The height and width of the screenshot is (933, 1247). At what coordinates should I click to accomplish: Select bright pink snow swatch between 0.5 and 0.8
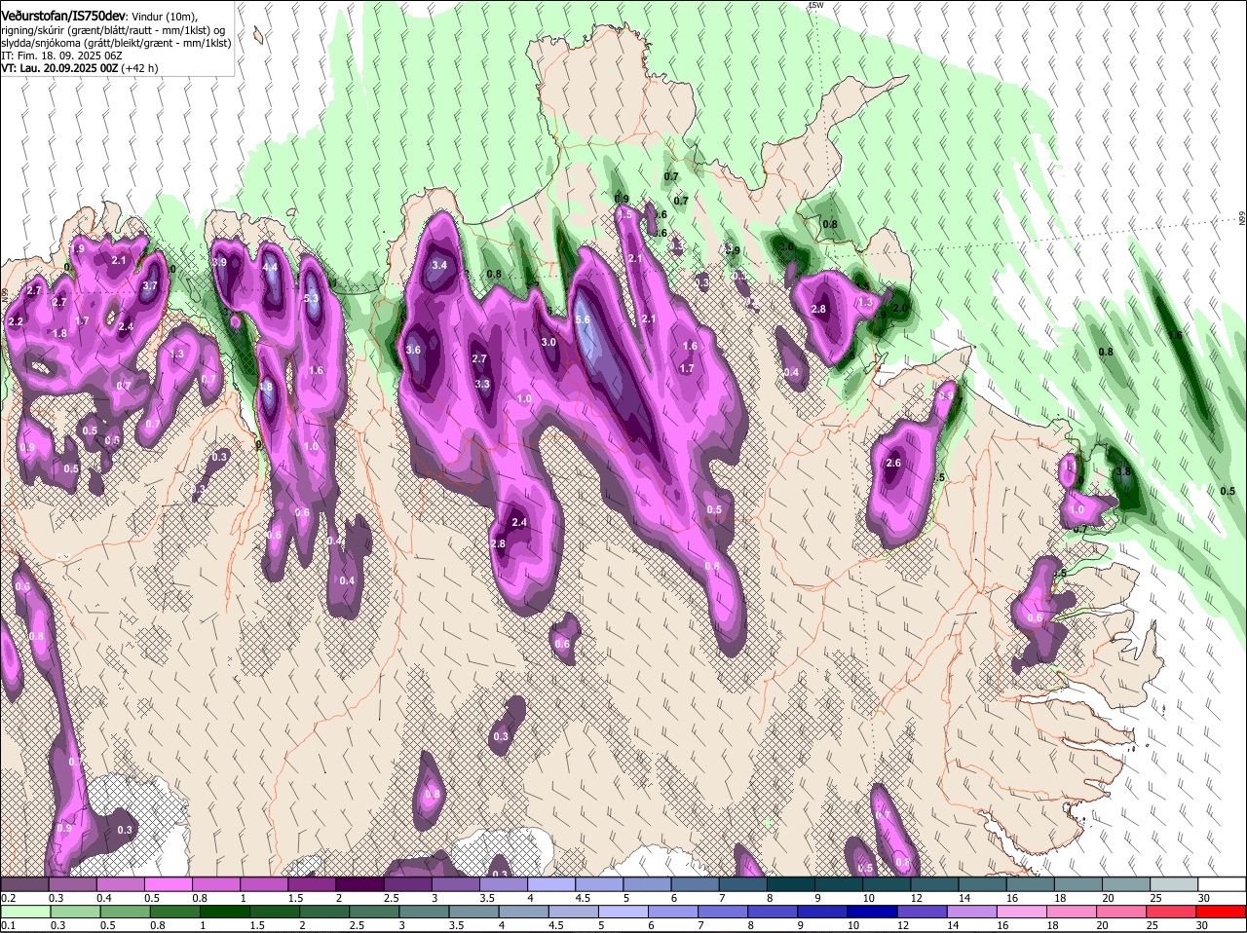(x=168, y=884)
